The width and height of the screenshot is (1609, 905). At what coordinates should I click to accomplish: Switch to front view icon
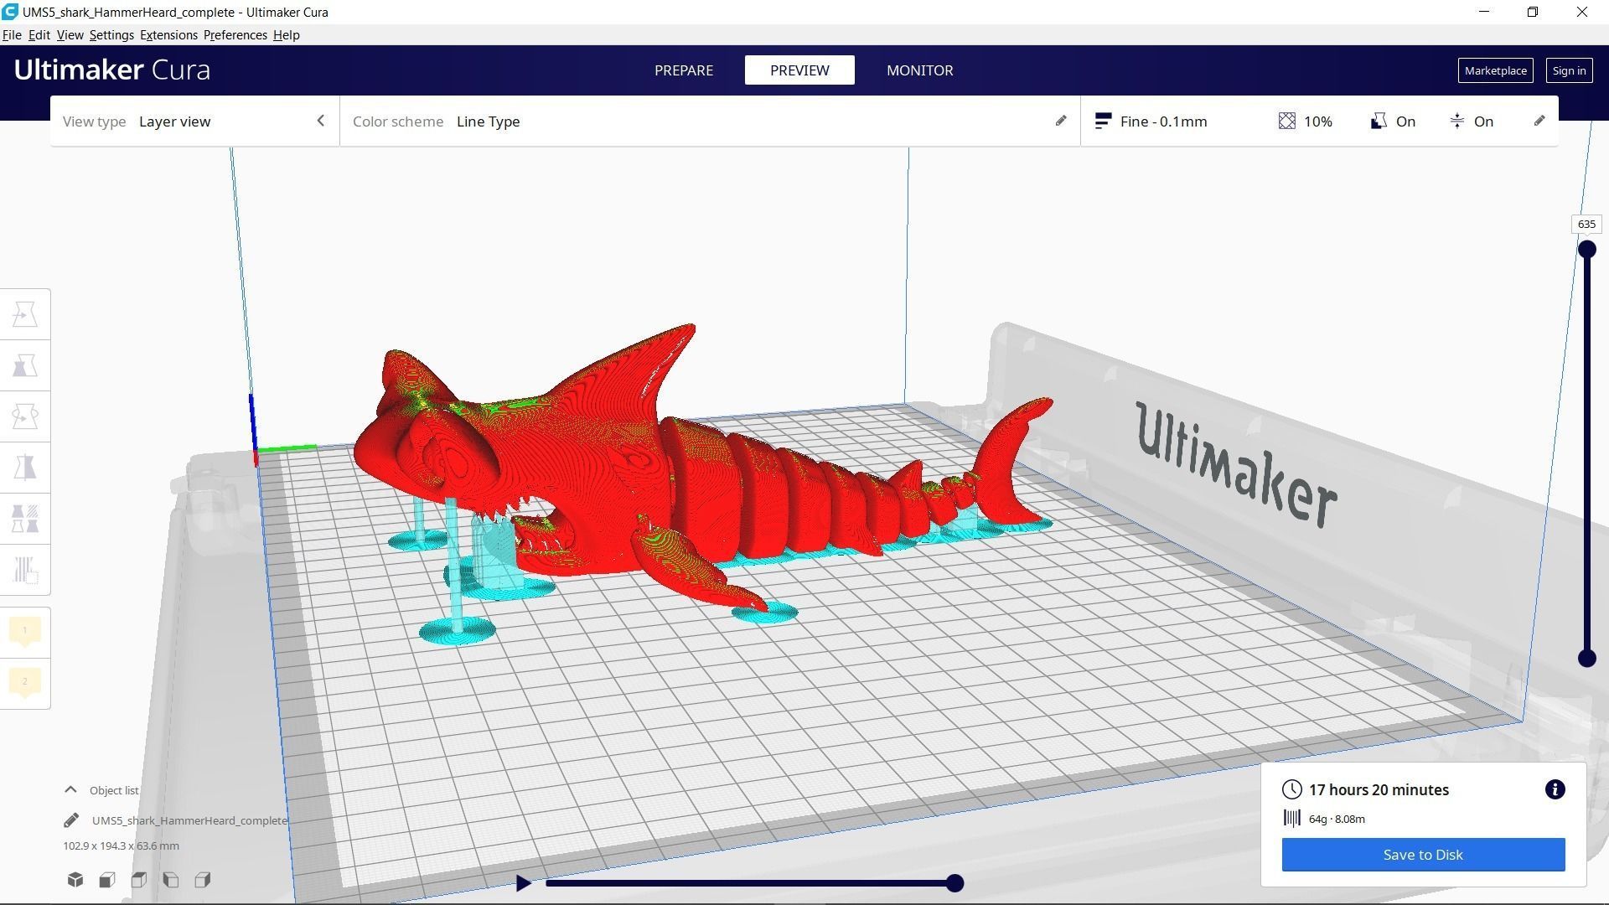point(107,880)
